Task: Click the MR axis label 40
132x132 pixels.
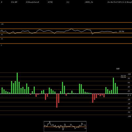Action: click(129, 87)
